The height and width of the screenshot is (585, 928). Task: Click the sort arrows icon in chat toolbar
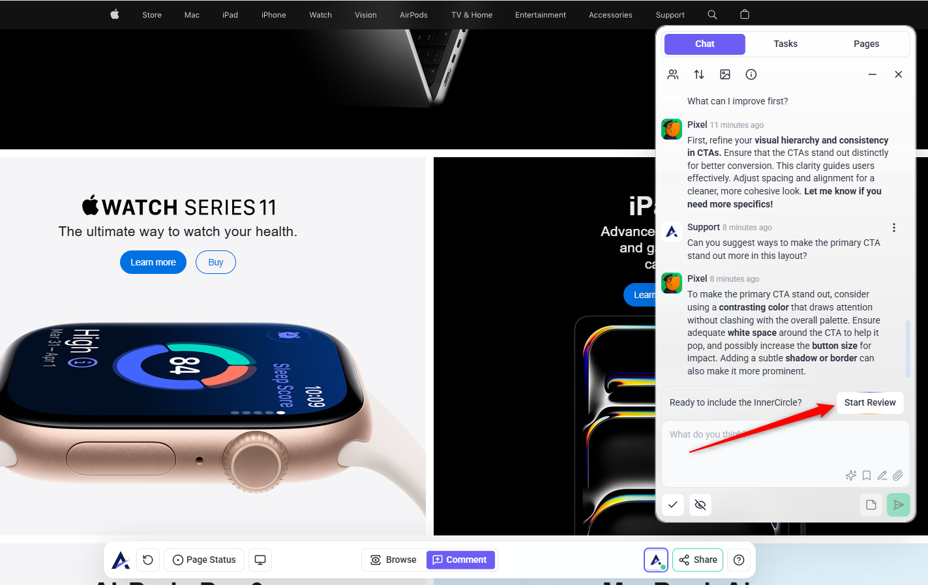(x=699, y=74)
